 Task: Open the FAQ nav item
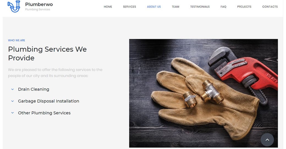223,7
